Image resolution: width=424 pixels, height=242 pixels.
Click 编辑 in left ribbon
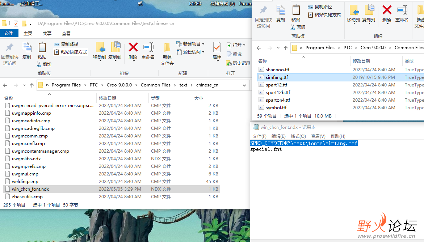click(x=234, y=54)
